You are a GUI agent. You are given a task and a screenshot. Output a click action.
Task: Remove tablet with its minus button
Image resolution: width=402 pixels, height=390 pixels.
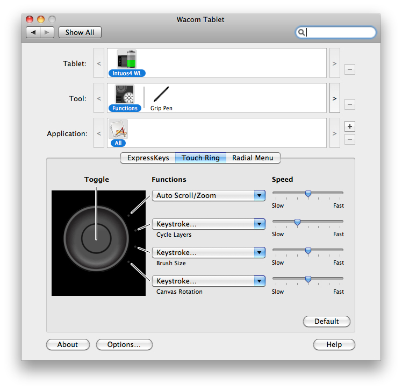pyautogui.click(x=350, y=69)
